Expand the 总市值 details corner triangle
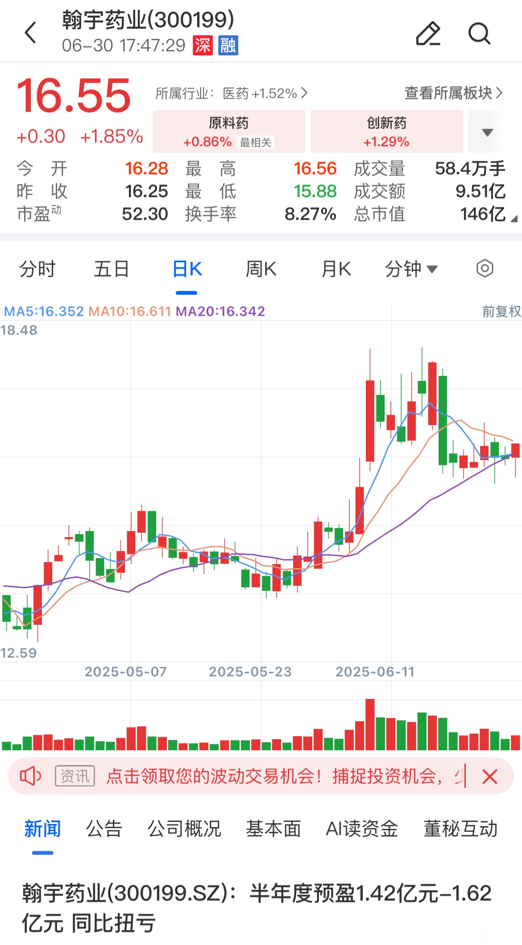The width and height of the screenshot is (522, 945). [514, 219]
